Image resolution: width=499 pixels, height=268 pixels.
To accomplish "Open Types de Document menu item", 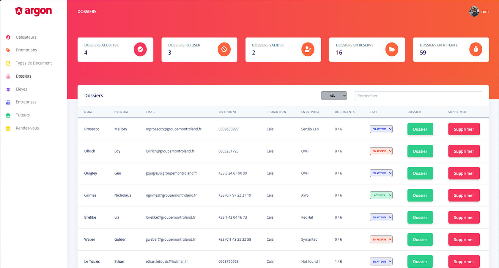I will point(34,63).
